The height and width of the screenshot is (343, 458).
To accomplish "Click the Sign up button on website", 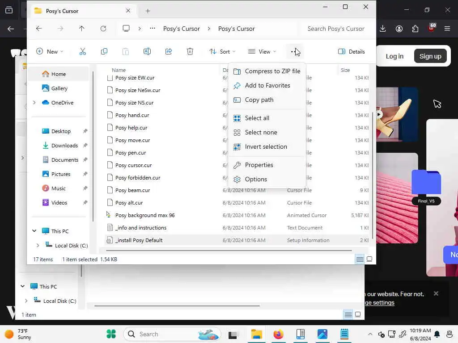I will pos(430,56).
